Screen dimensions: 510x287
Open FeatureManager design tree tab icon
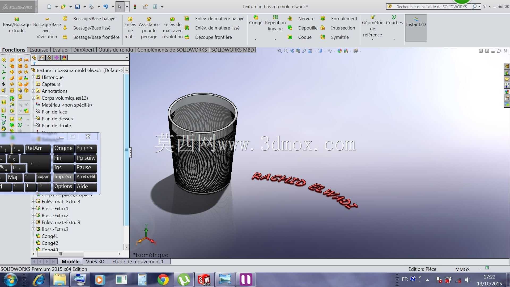pos(34,58)
